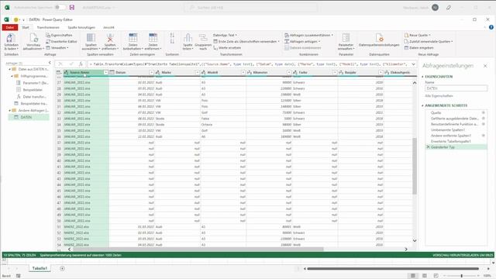Open Marke column filter dropdown
The image size is (496, 279).
point(198,72)
